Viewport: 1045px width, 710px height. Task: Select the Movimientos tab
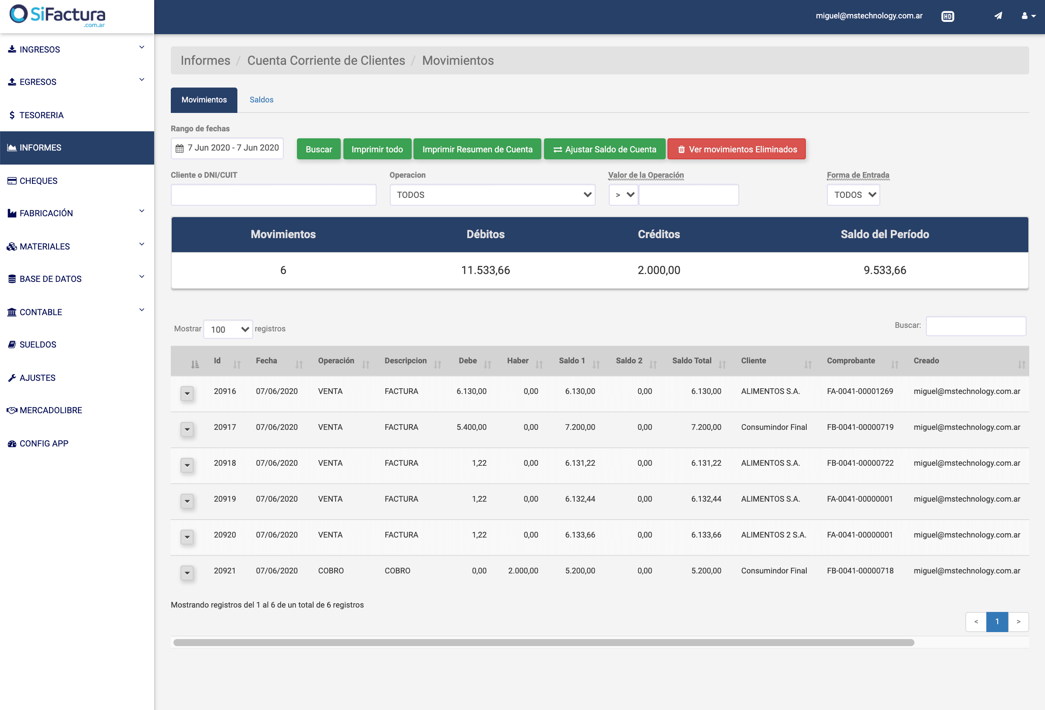[204, 100]
